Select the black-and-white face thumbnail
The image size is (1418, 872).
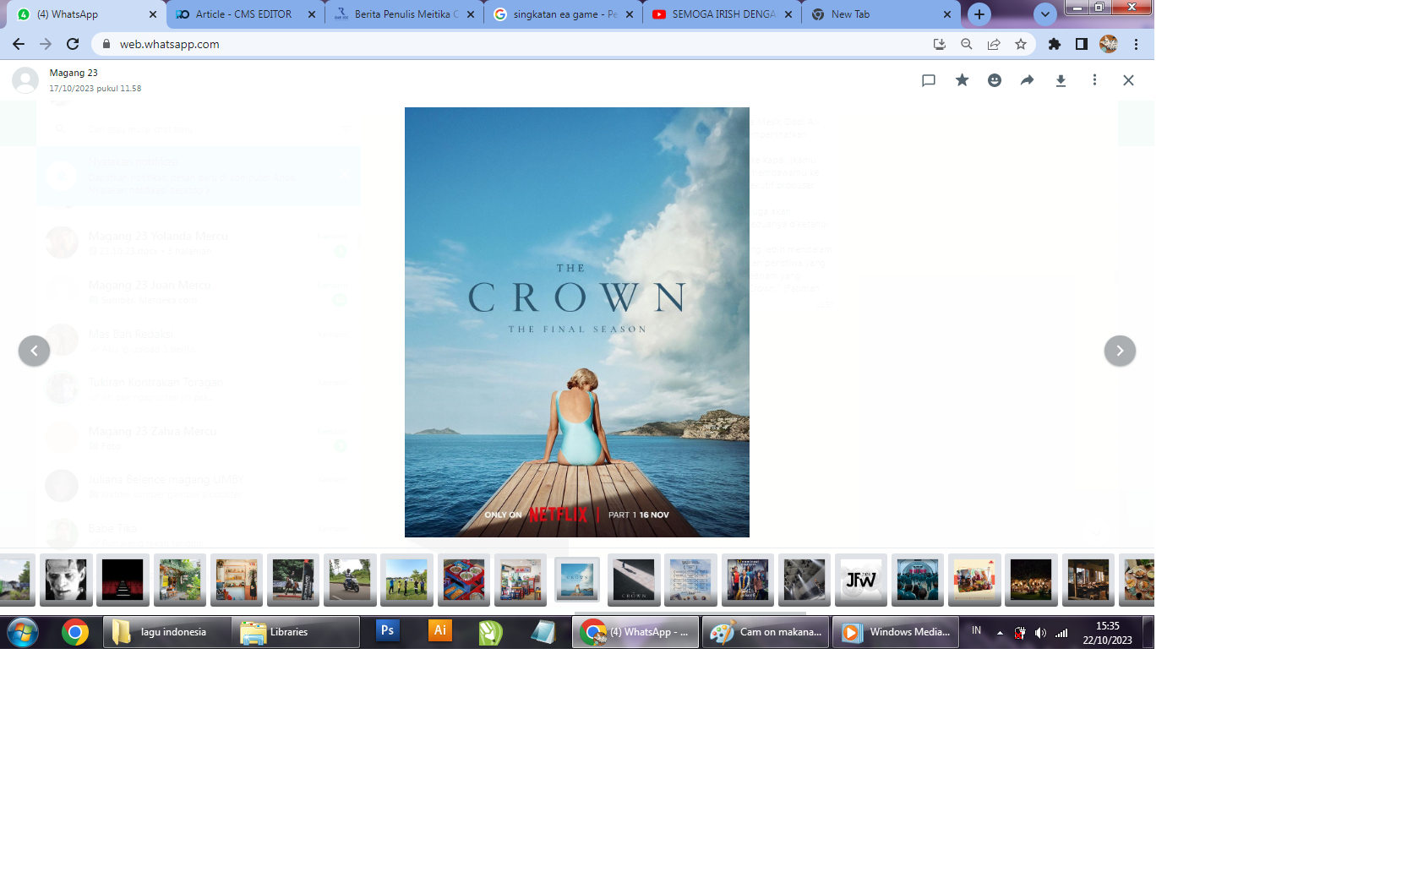coord(66,580)
